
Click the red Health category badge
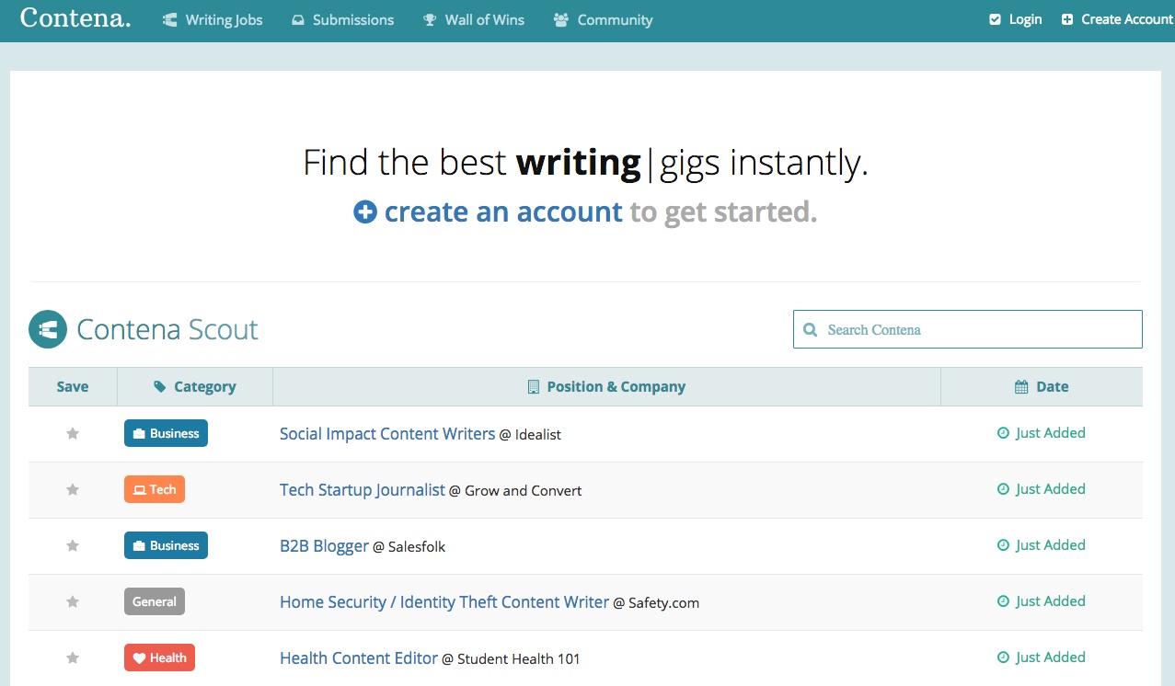pyautogui.click(x=159, y=657)
